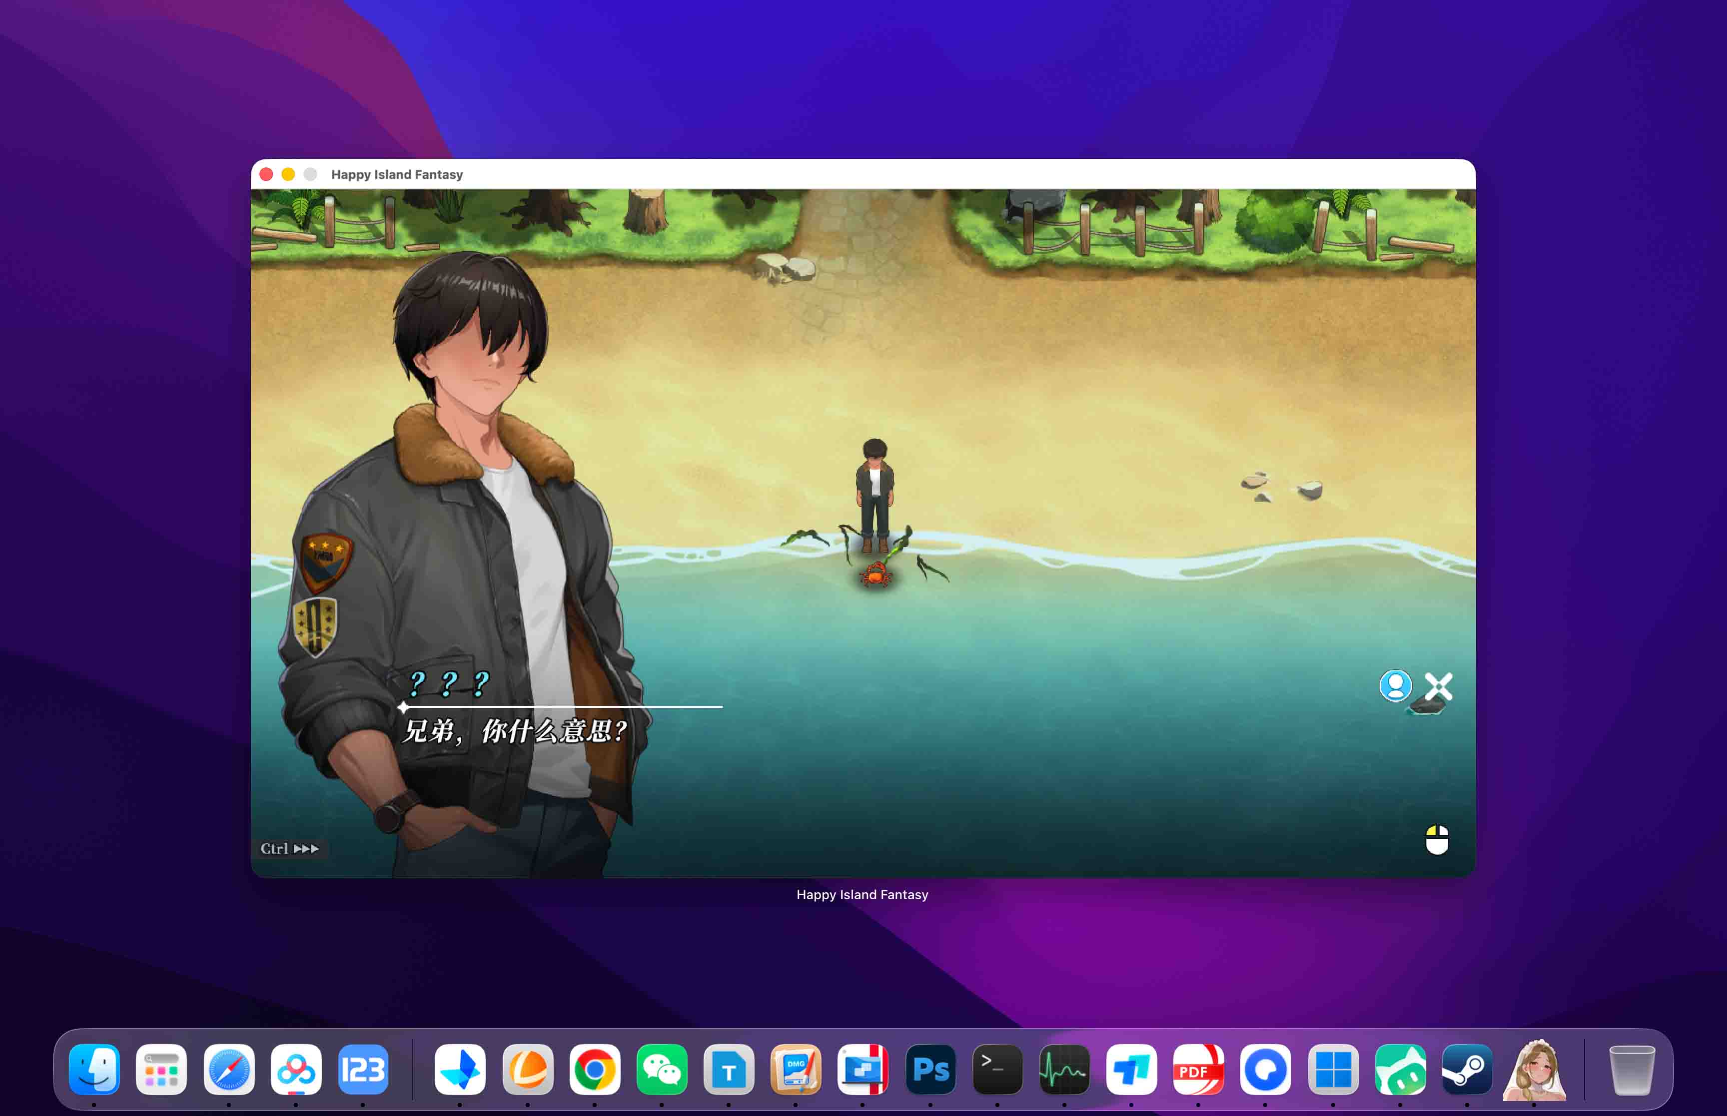This screenshot has width=1727, height=1116.
Task: Close the Happy Island Fantasy window
Action: click(x=266, y=174)
